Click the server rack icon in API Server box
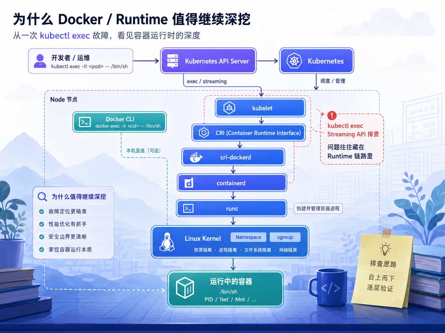Screen dimensions: 445x333 [172, 61]
